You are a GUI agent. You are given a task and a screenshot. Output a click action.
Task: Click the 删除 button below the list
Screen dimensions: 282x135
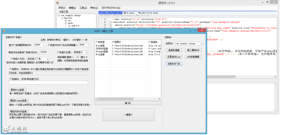[x=128, y=103]
